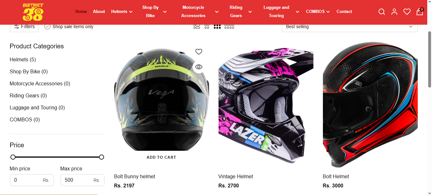Click the max price slider handle
The image size is (432, 195).
pos(102,157)
